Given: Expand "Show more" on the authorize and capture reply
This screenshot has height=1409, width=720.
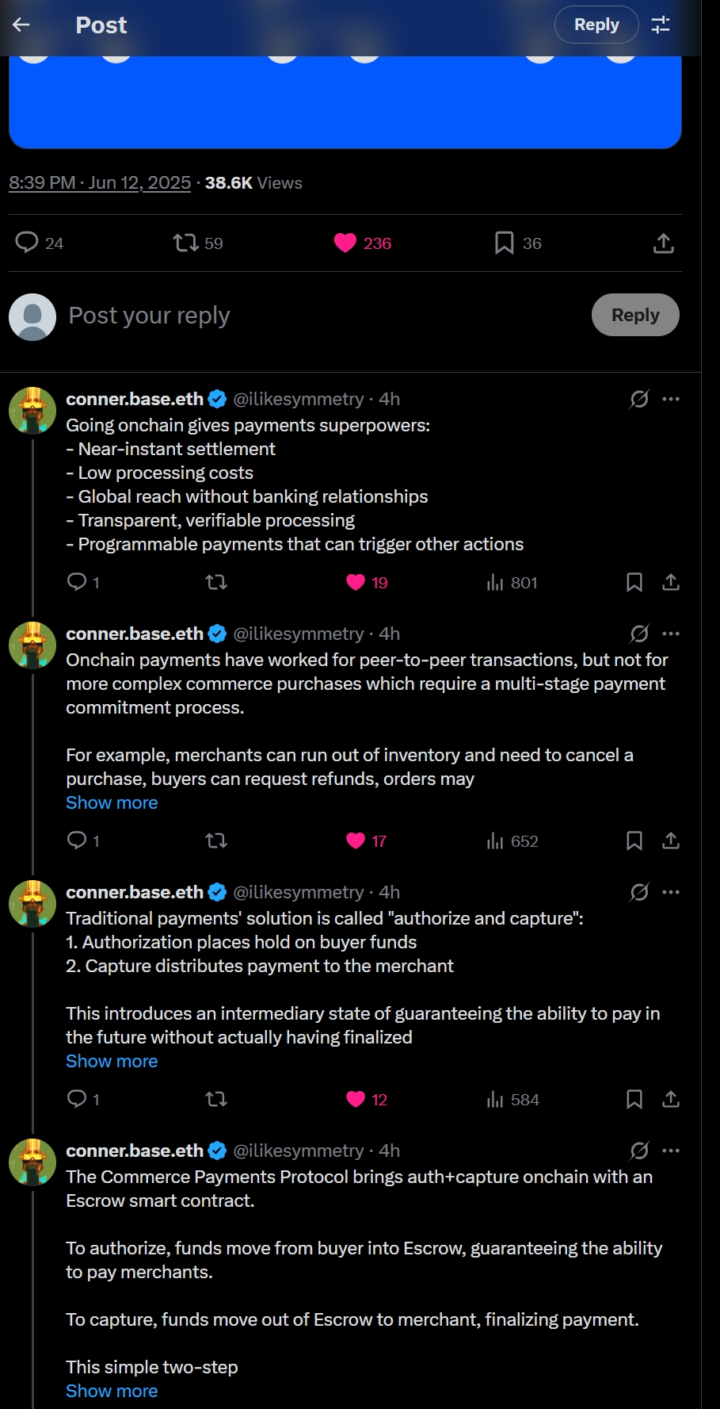Looking at the screenshot, I should point(112,1061).
